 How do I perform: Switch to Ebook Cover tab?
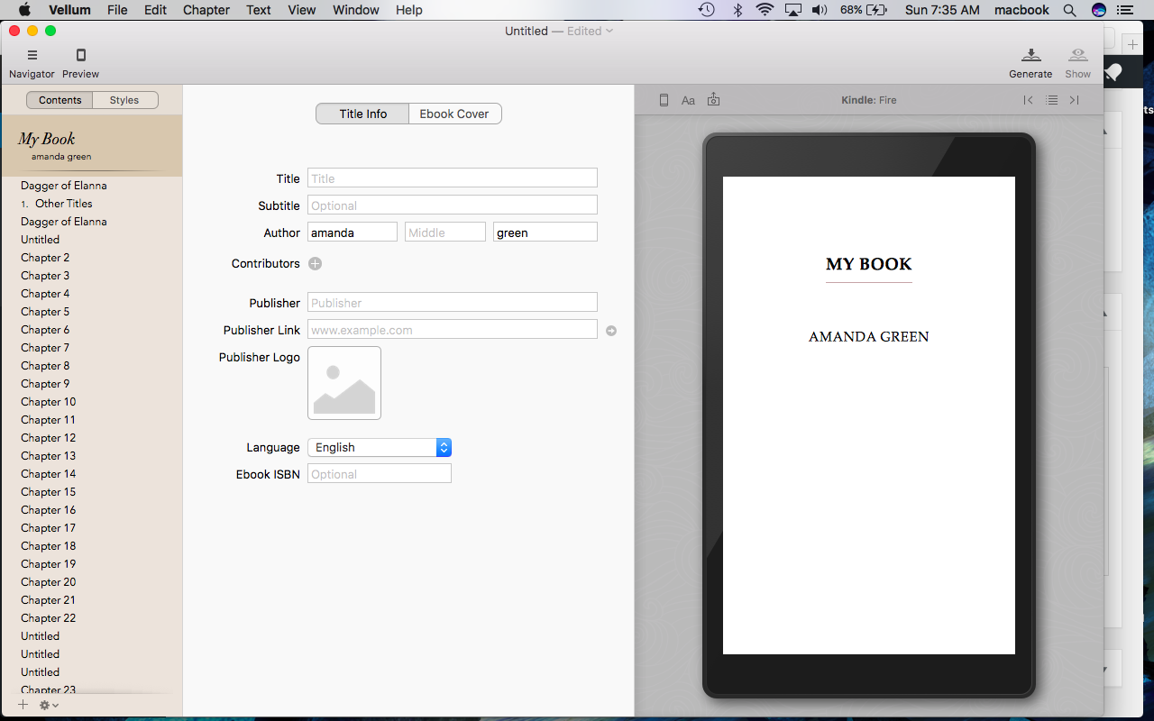454,114
